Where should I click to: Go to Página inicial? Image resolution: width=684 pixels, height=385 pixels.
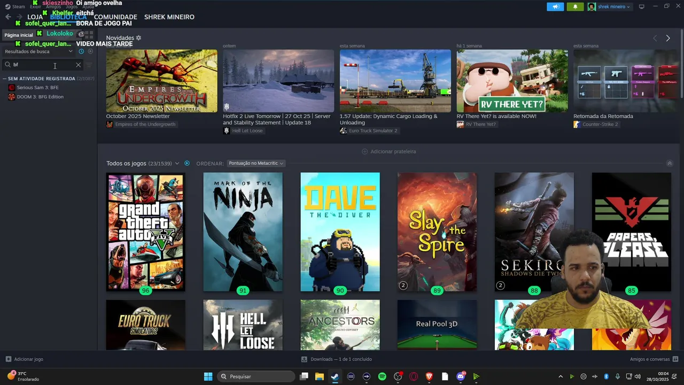[x=19, y=35]
